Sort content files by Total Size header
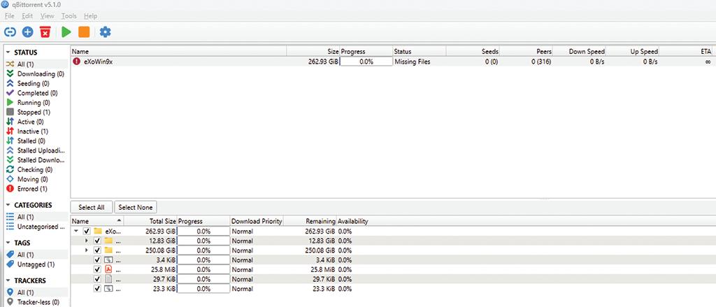This screenshot has height=307, width=716. pos(150,221)
